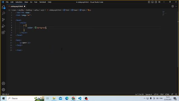Click the Ln 7, Col 20 status item
Screen dimensions: 179x101
pyautogui.click(x=139, y=94)
